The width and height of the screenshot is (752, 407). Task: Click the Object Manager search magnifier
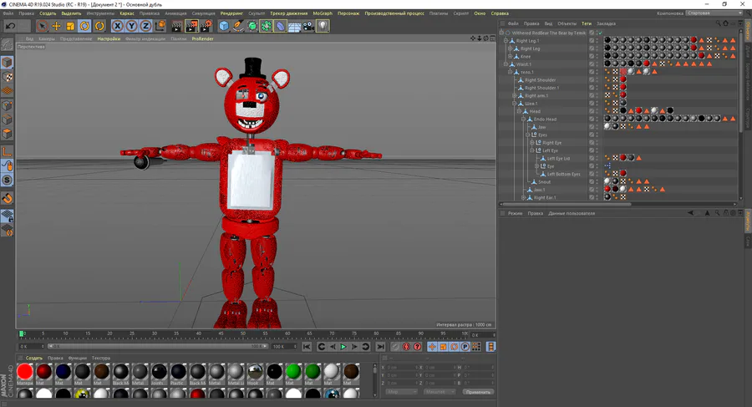tap(718, 23)
